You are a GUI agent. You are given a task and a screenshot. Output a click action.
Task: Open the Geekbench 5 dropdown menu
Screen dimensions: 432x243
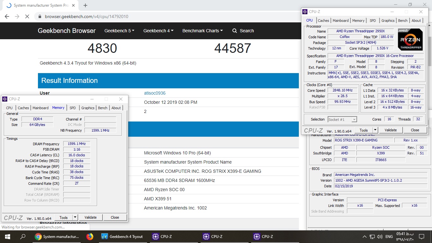[x=119, y=31]
